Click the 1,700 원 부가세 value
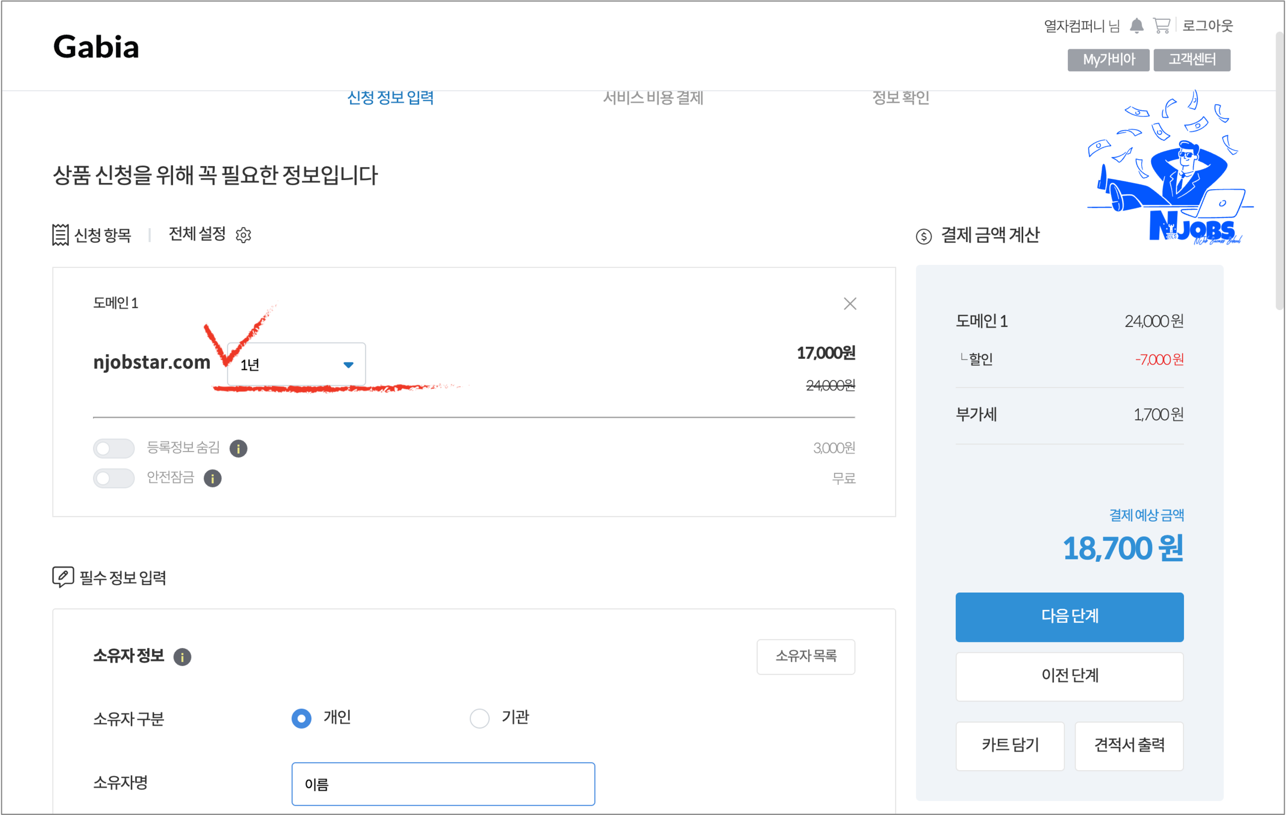Viewport: 1286px width, 815px height. pos(1158,415)
